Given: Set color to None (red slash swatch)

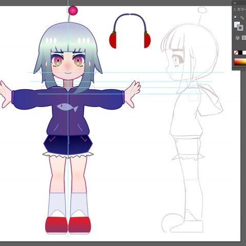Looking at the screenshot, I should (236, 53).
